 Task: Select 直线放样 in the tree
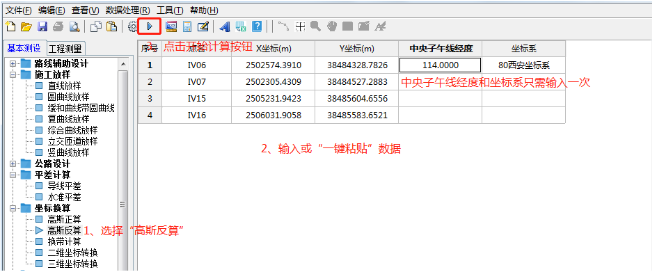[x=64, y=86]
